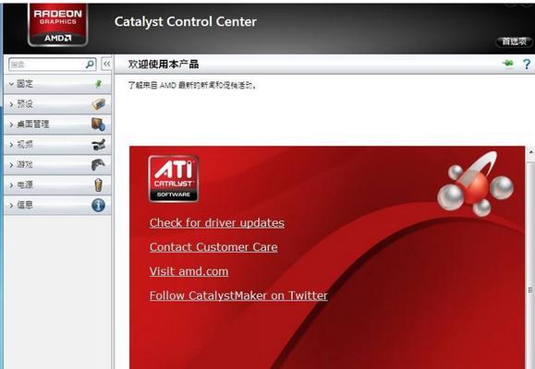This screenshot has height=369, width=535.
Task: Click the blue 信息 info icon
Action: [x=98, y=205]
